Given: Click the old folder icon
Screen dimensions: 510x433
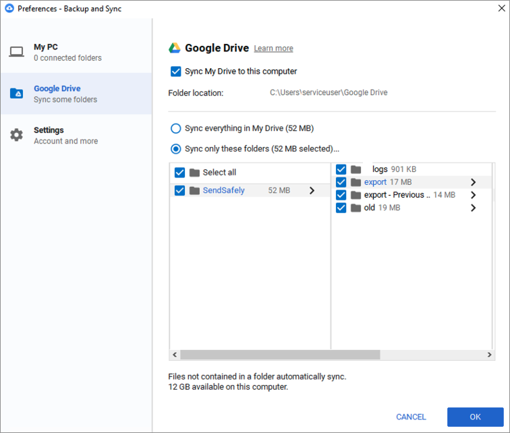Looking at the screenshot, I should point(356,208).
